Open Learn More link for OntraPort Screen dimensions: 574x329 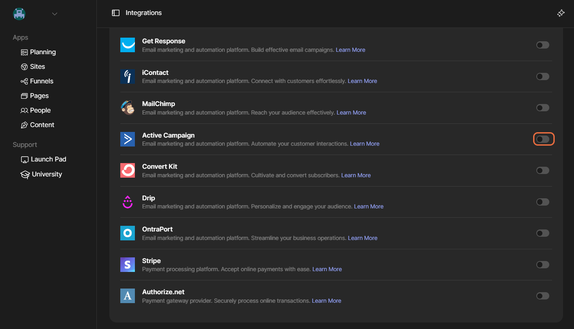point(363,238)
